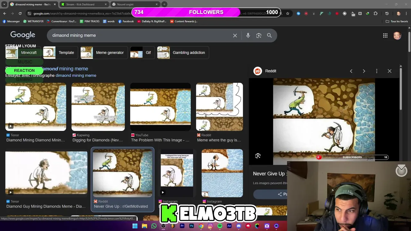Open the tab search dropdown arrow

[x=4, y=4]
